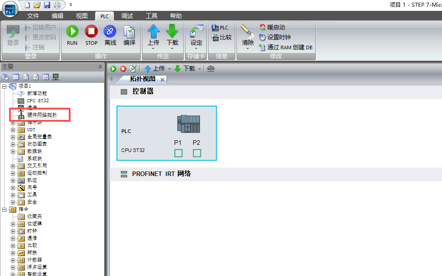Click the P1 port checkbox on the PLC
442x276 pixels.
click(x=178, y=153)
